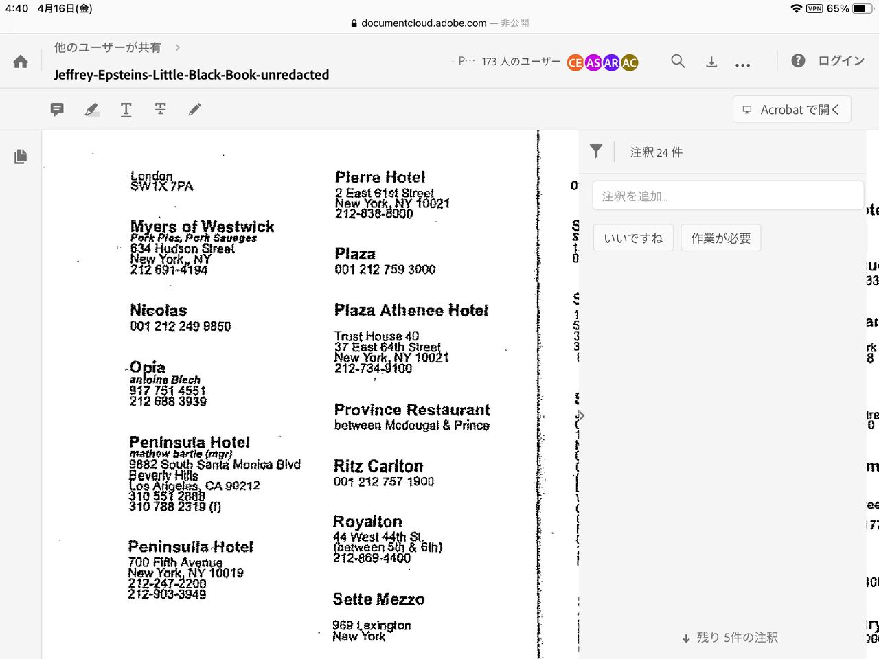Open the page thumbnails panel
The width and height of the screenshot is (879, 659).
[21, 157]
